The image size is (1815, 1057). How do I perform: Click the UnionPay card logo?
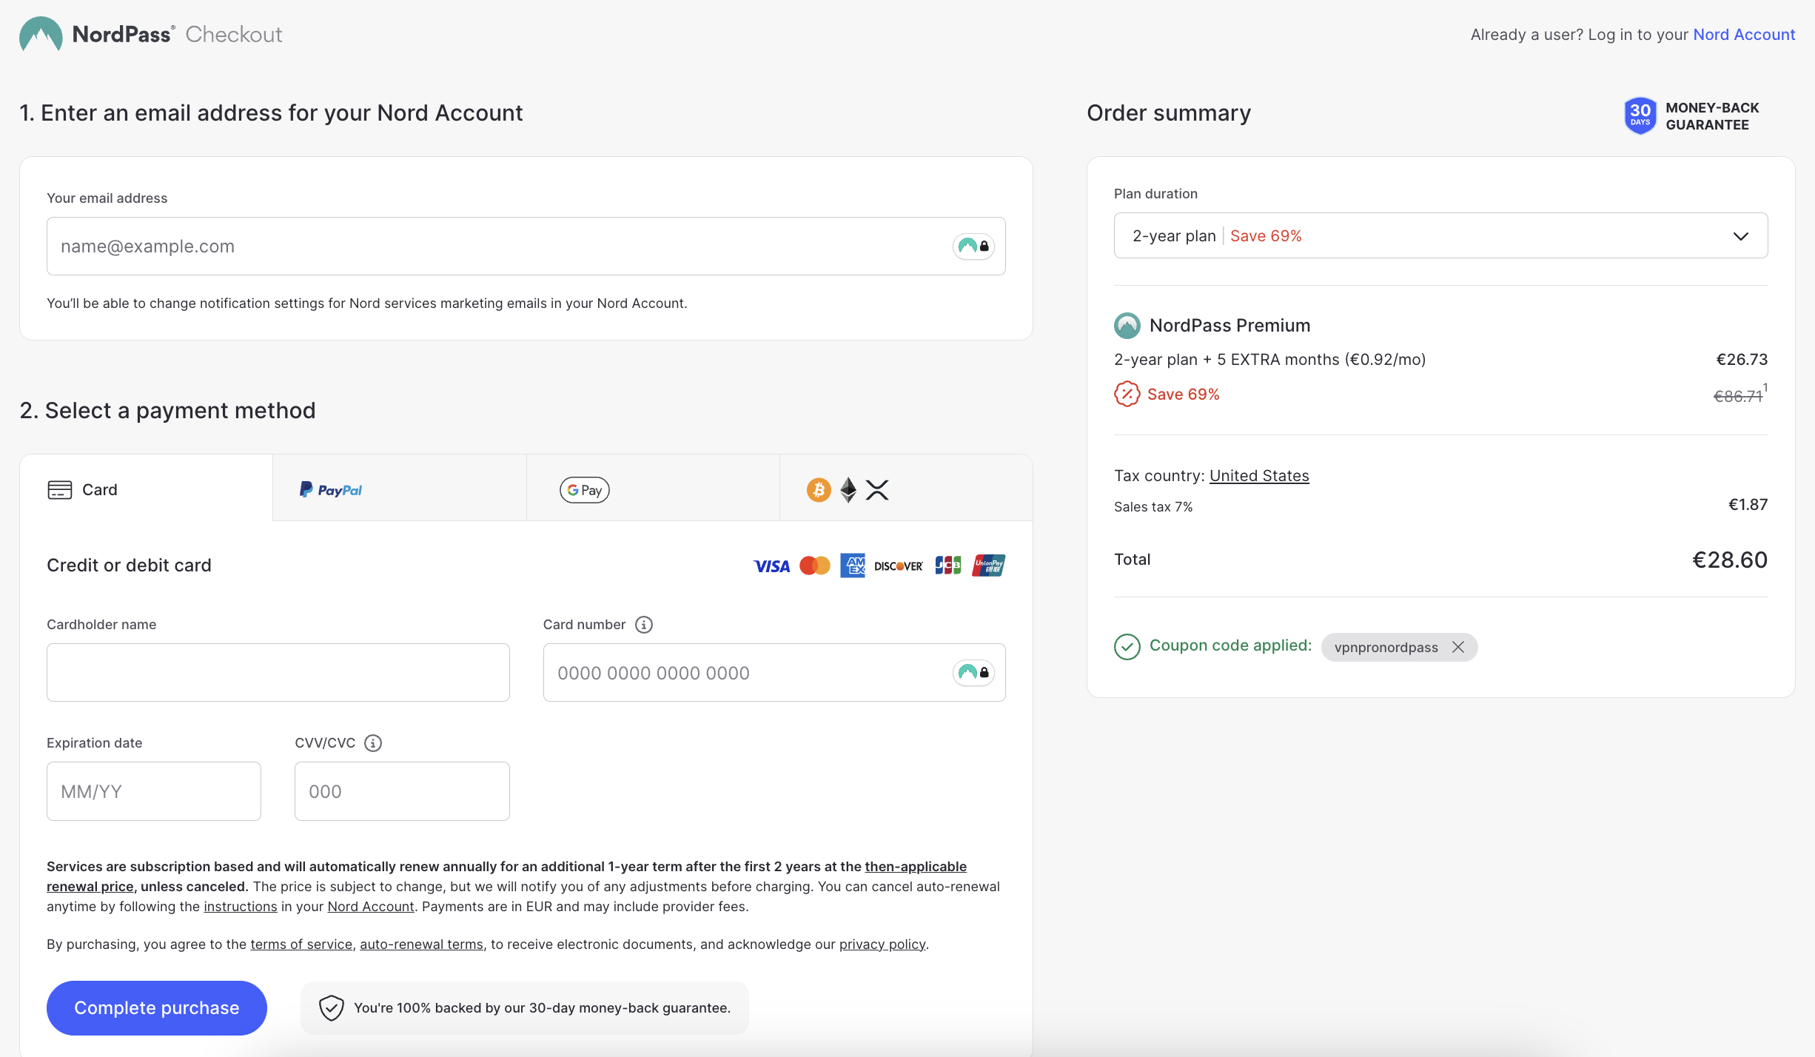pos(989,566)
